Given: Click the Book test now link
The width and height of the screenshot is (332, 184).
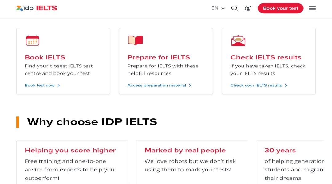Looking at the screenshot, I should [x=40, y=85].
